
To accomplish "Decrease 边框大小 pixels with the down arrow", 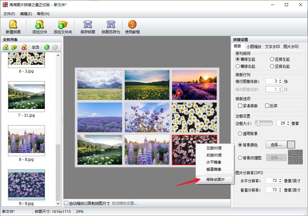I will [x=288, y=125].
